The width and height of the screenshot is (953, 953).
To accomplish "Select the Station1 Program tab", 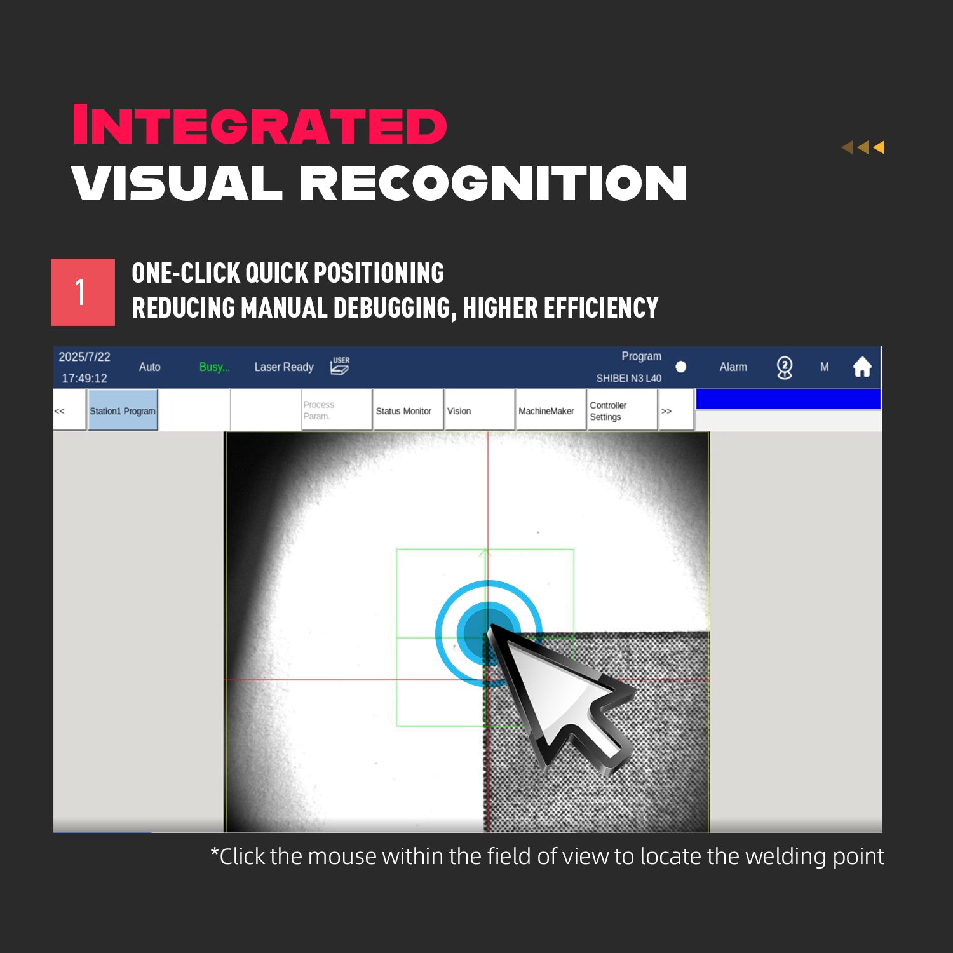I will click(x=123, y=411).
